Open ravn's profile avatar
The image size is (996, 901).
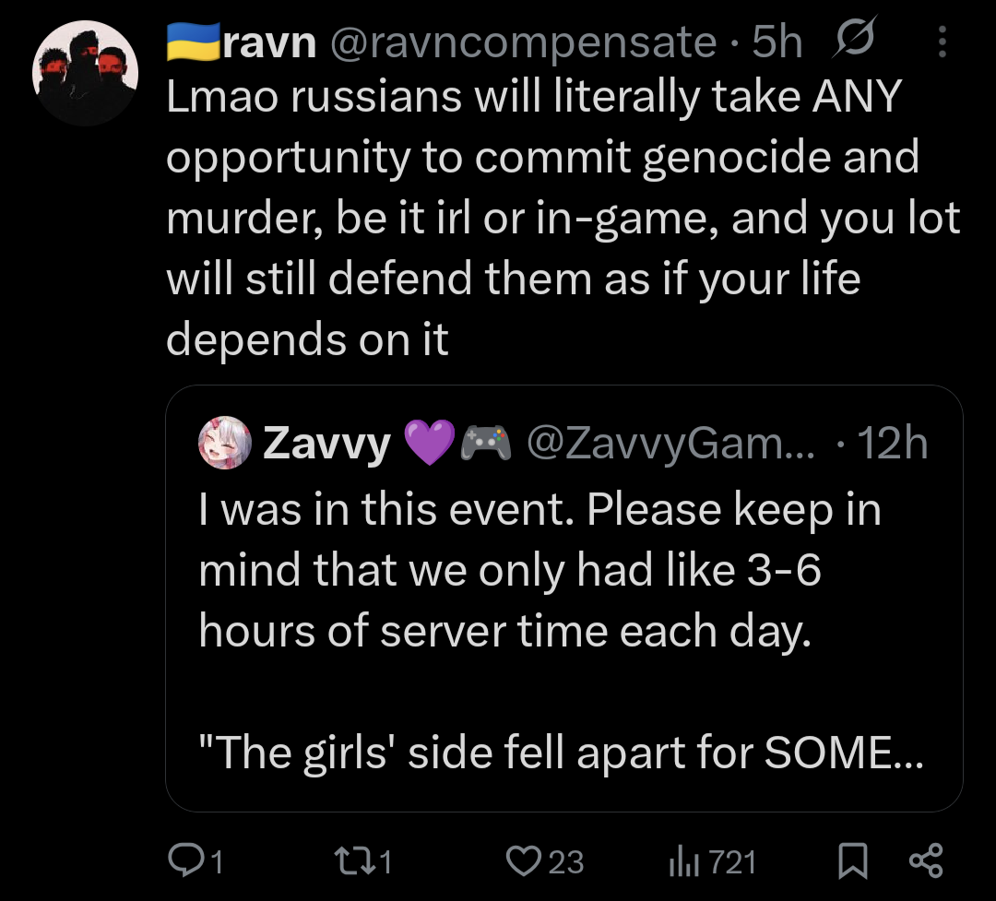(85, 72)
